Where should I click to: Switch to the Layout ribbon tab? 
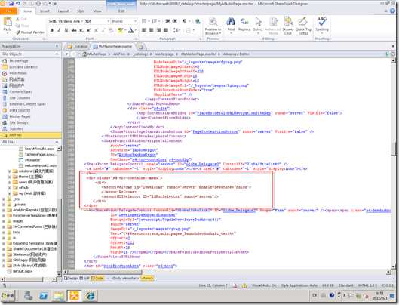pos(63,11)
